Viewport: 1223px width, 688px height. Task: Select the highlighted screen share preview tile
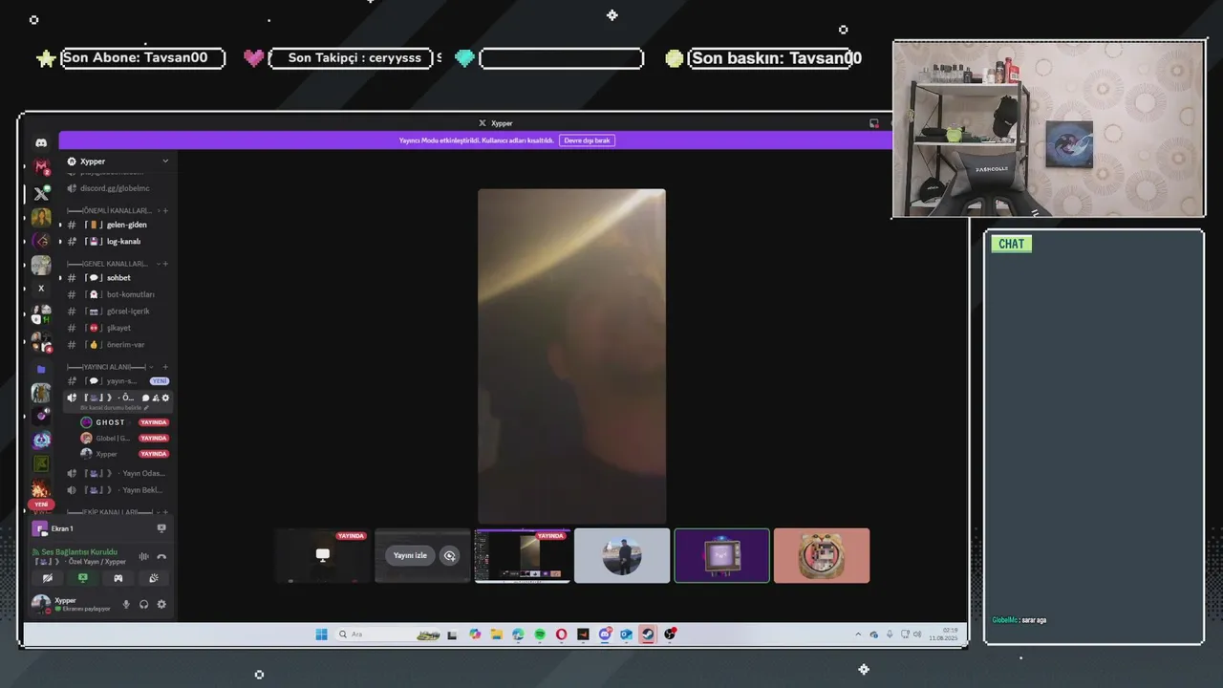coord(523,555)
